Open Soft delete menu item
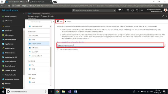The image size is (168, 94). point(39,48)
